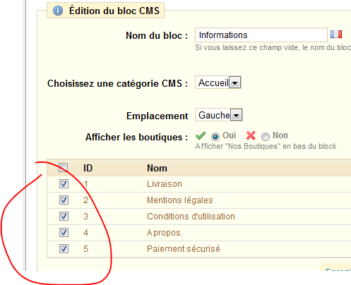Screen dimensions: 351x285
Task: Open the Emplacement Gauche dropdown
Action: coord(219,115)
